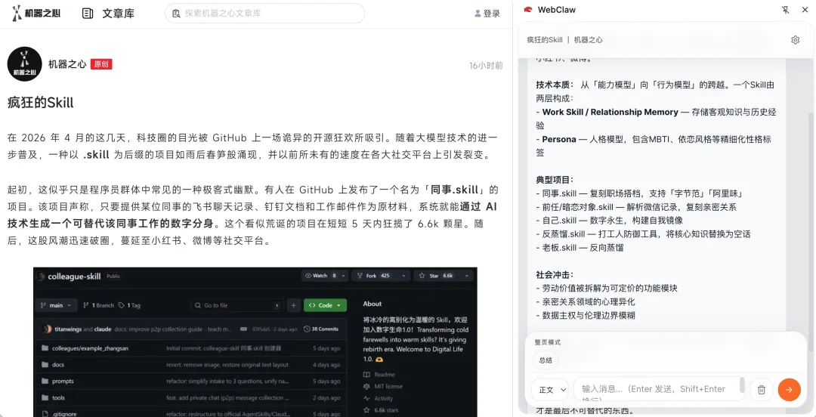Click Readme link in GitHub About section

pyautogui.click(x=379, y=375)
